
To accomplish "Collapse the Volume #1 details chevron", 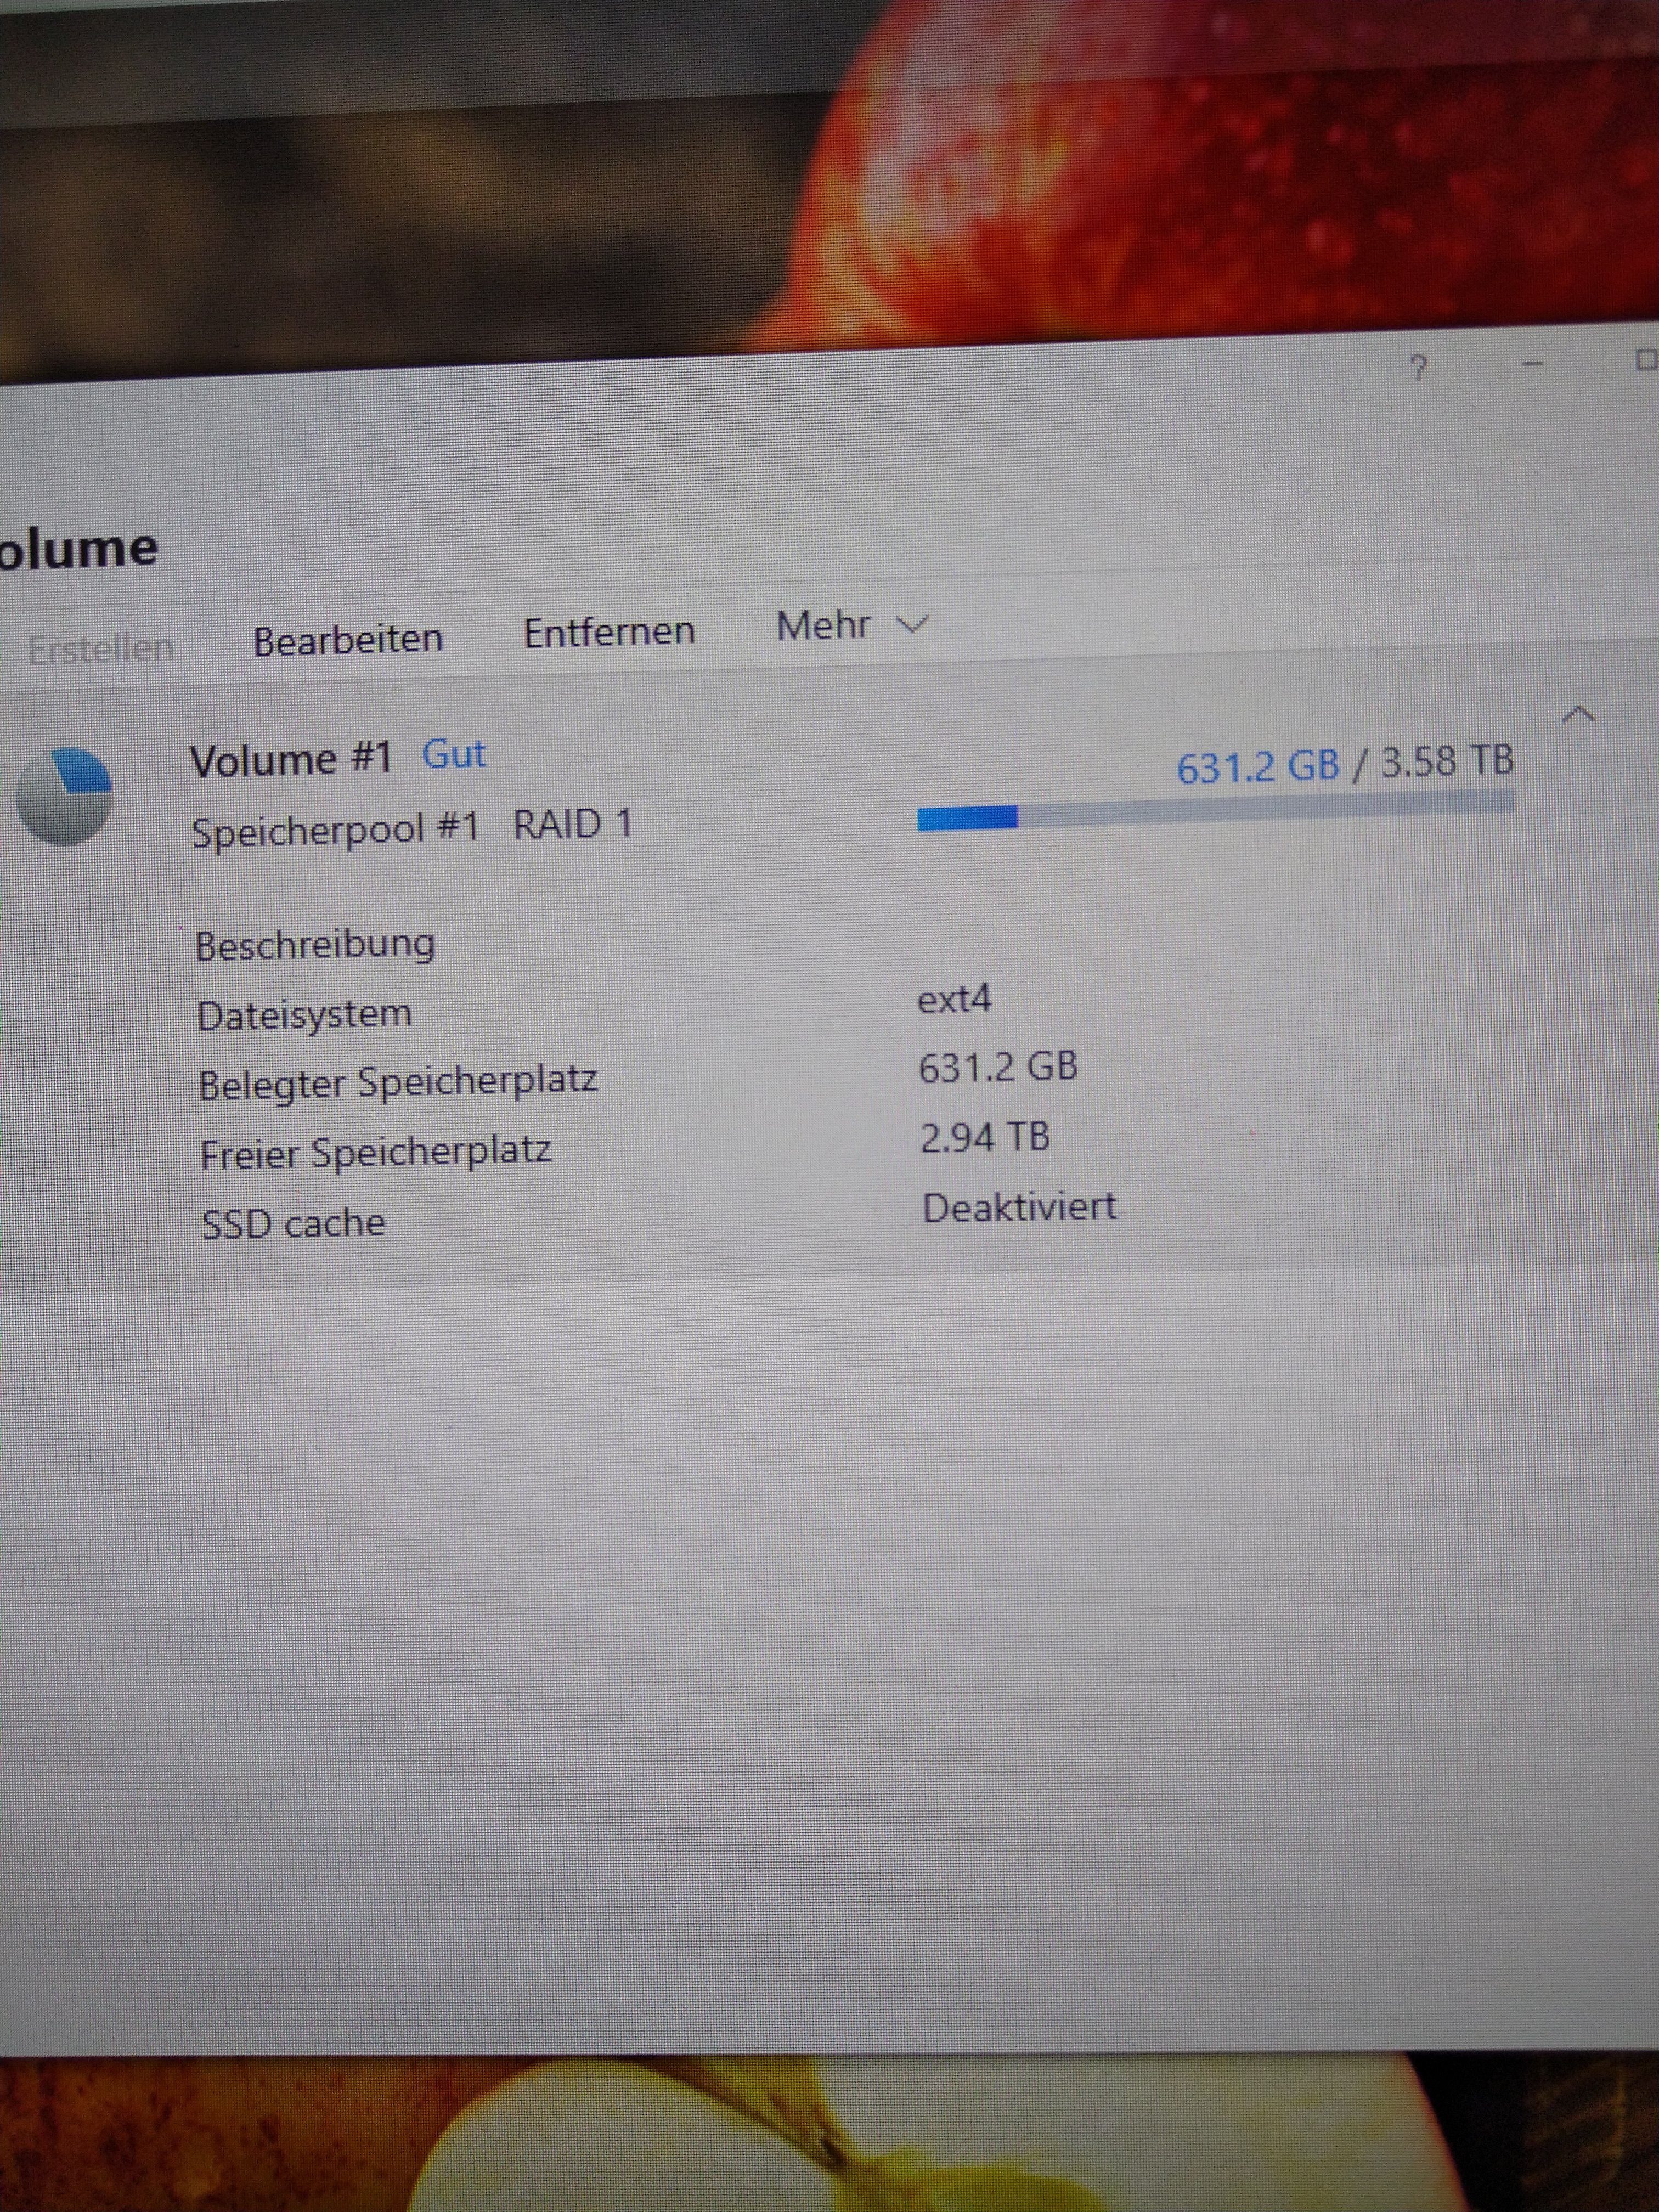I will [x=1579, y=714].
